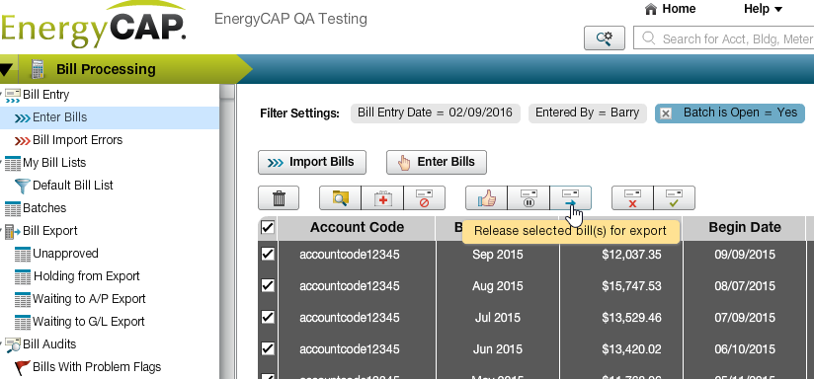This screenshot has width=814, height=379.
Task: Open Bill Audits section in sidebar
Action: [x=49, y=344]
